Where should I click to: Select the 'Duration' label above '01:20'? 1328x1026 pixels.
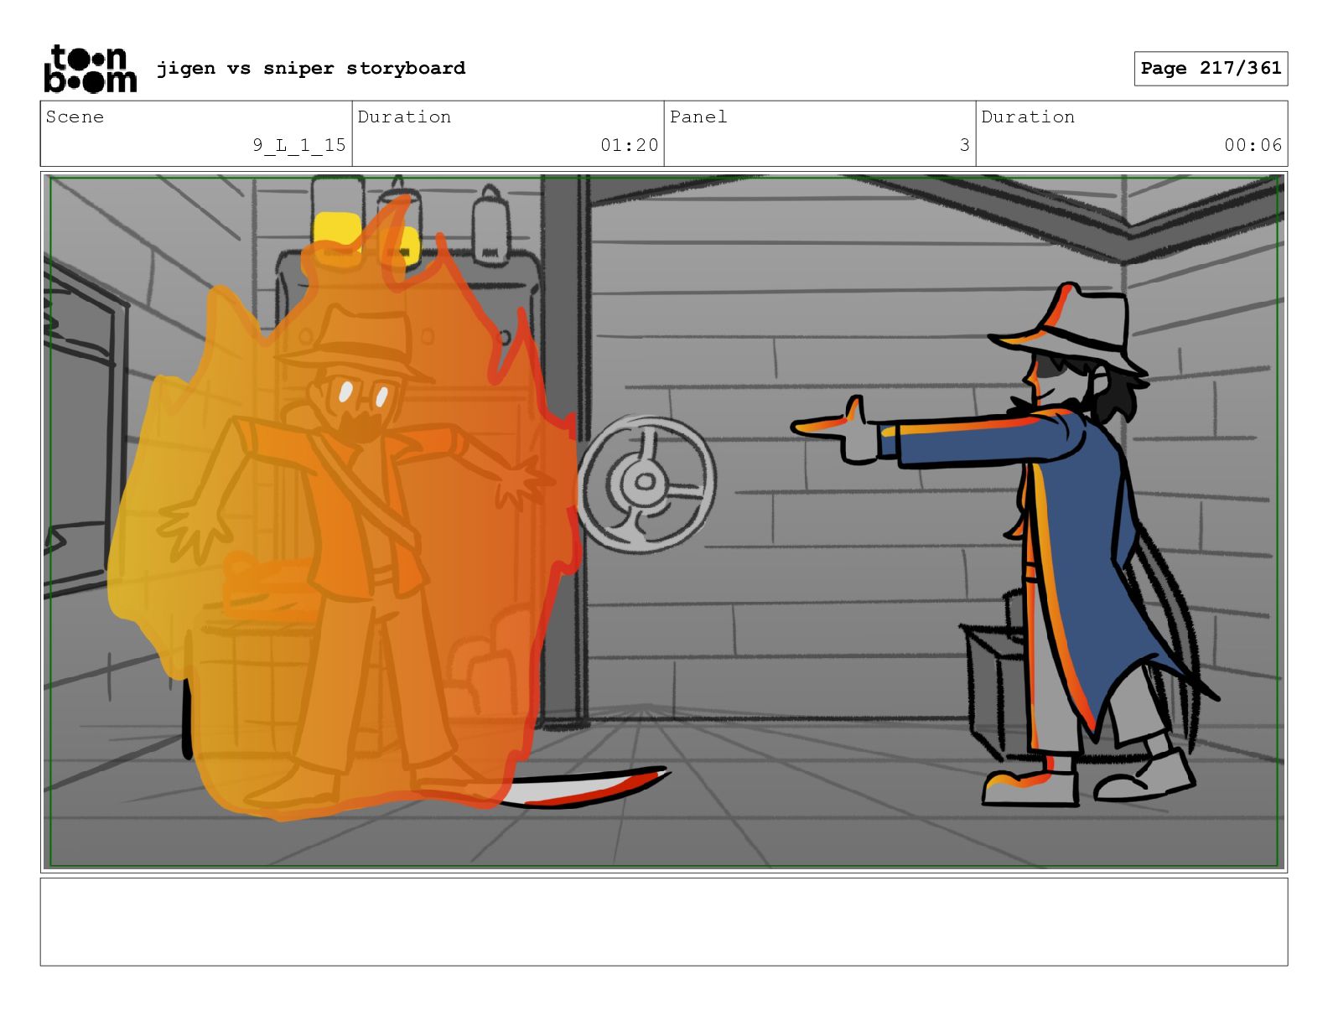pos(404,117)
